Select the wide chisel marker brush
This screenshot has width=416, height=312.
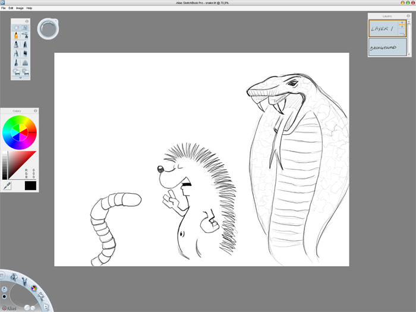coord(26,53)
